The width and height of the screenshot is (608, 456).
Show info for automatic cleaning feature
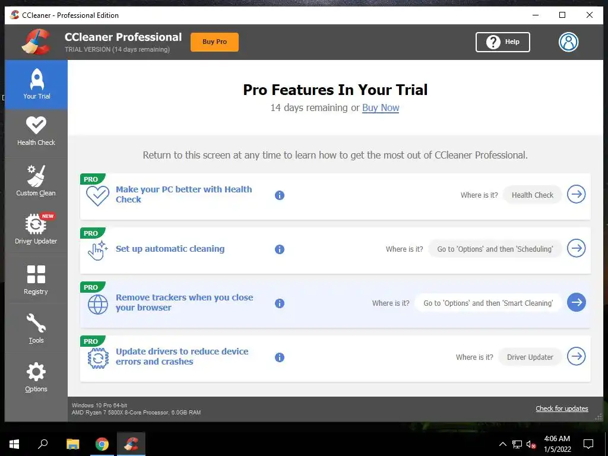point(280,249)
